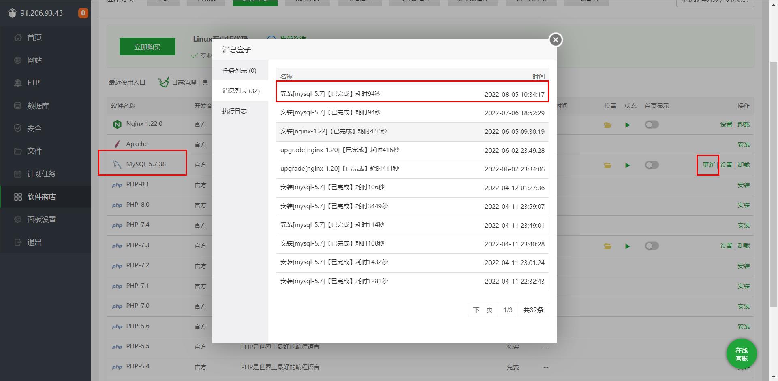Click the 文件 folder icon in sidebar
The image size is (778, 381).
(x=18, y=151)
